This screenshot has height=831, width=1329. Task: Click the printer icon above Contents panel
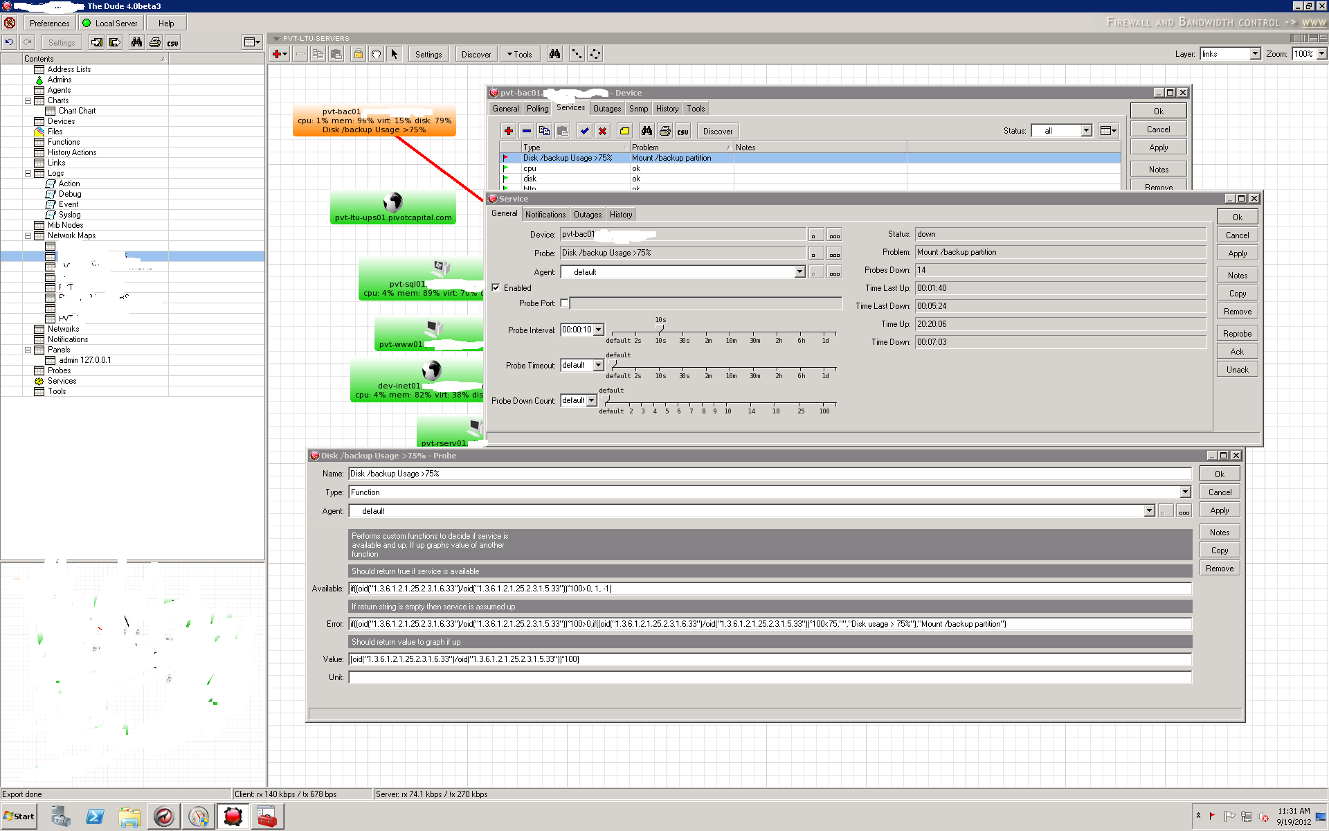tap(155, 42)
